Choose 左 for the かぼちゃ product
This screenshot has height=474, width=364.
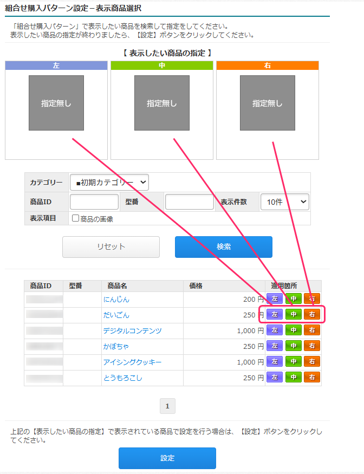coord(275,346)
